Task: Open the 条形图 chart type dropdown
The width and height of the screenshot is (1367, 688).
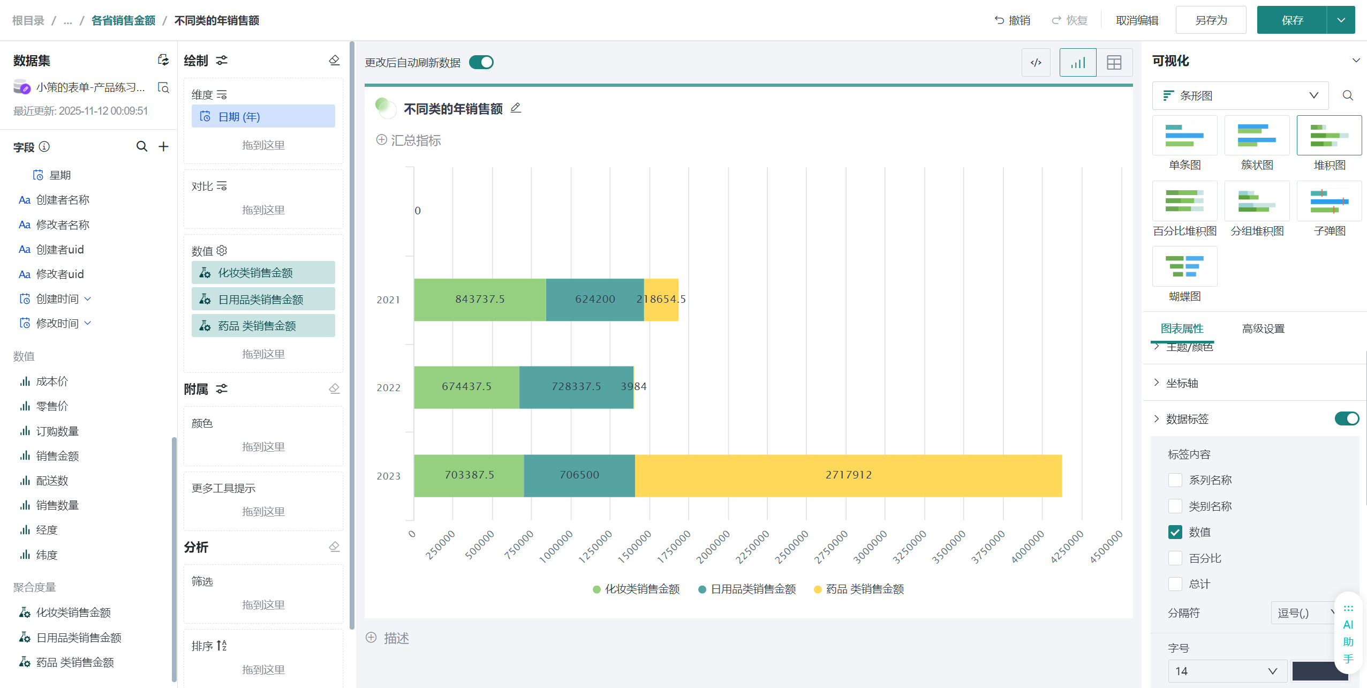Action: point(1240,95)
